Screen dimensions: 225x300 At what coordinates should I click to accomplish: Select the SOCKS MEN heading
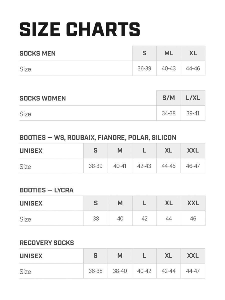tap(37, 53)
